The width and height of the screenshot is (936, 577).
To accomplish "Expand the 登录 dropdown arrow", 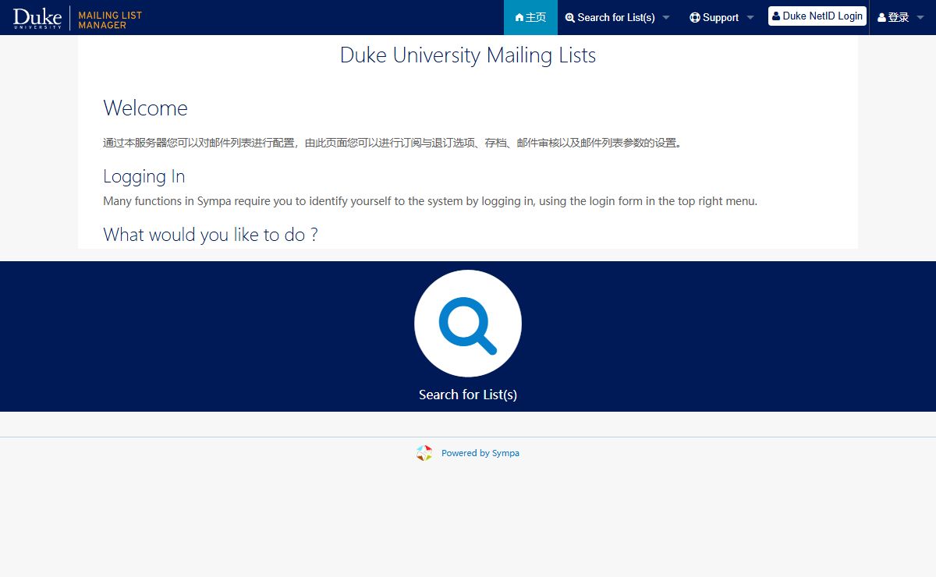I will [x=920, y=17].
